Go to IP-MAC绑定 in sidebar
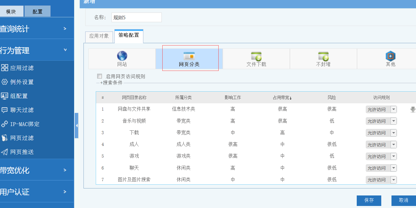The width and height of the screenshot is (416, 208). [x=25, y=124]
